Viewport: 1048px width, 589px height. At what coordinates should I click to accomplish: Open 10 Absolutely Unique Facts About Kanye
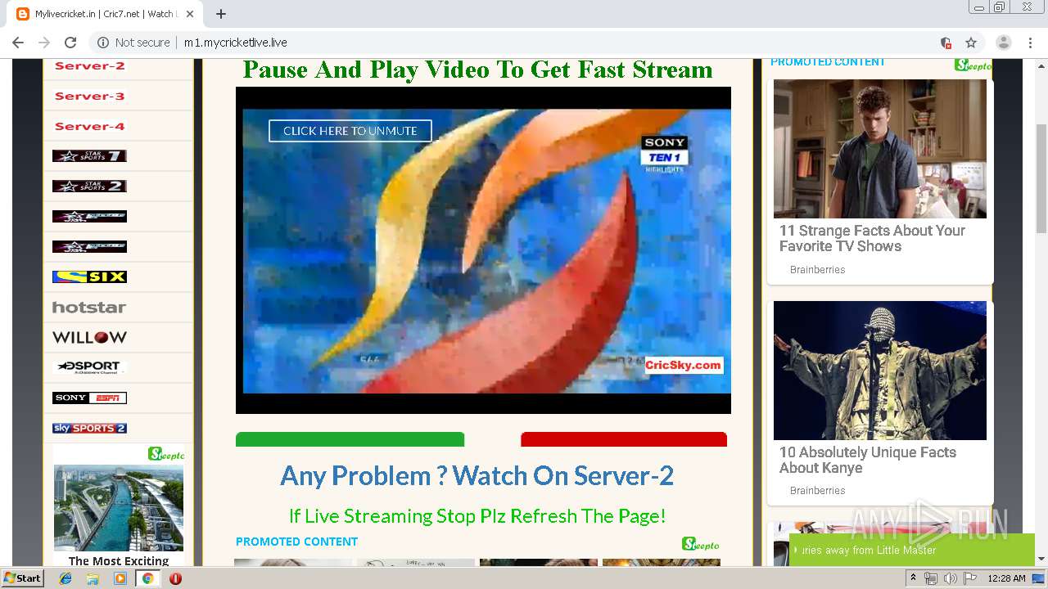pyautogui.click(x=868, y=460)
